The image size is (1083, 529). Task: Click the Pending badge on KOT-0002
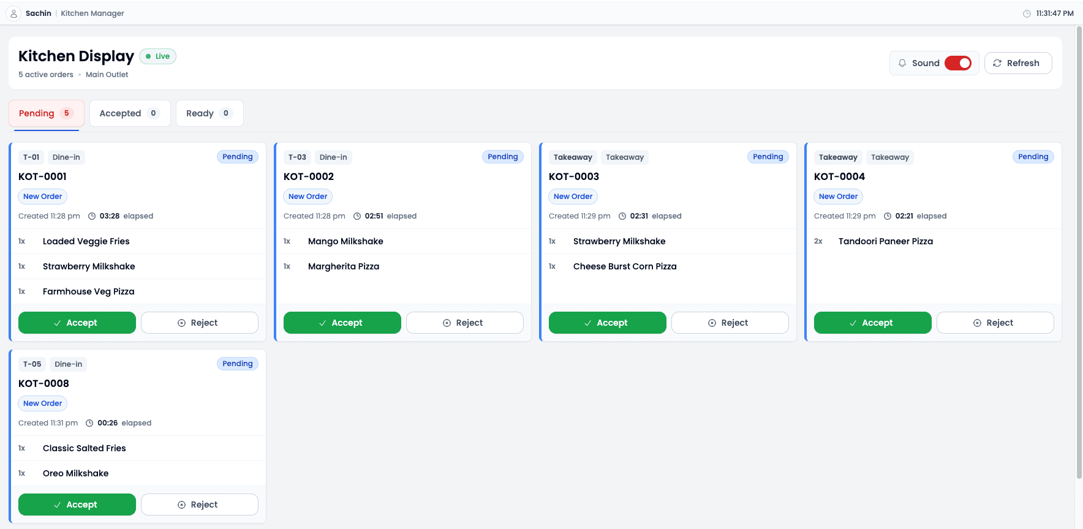point(503,157)
